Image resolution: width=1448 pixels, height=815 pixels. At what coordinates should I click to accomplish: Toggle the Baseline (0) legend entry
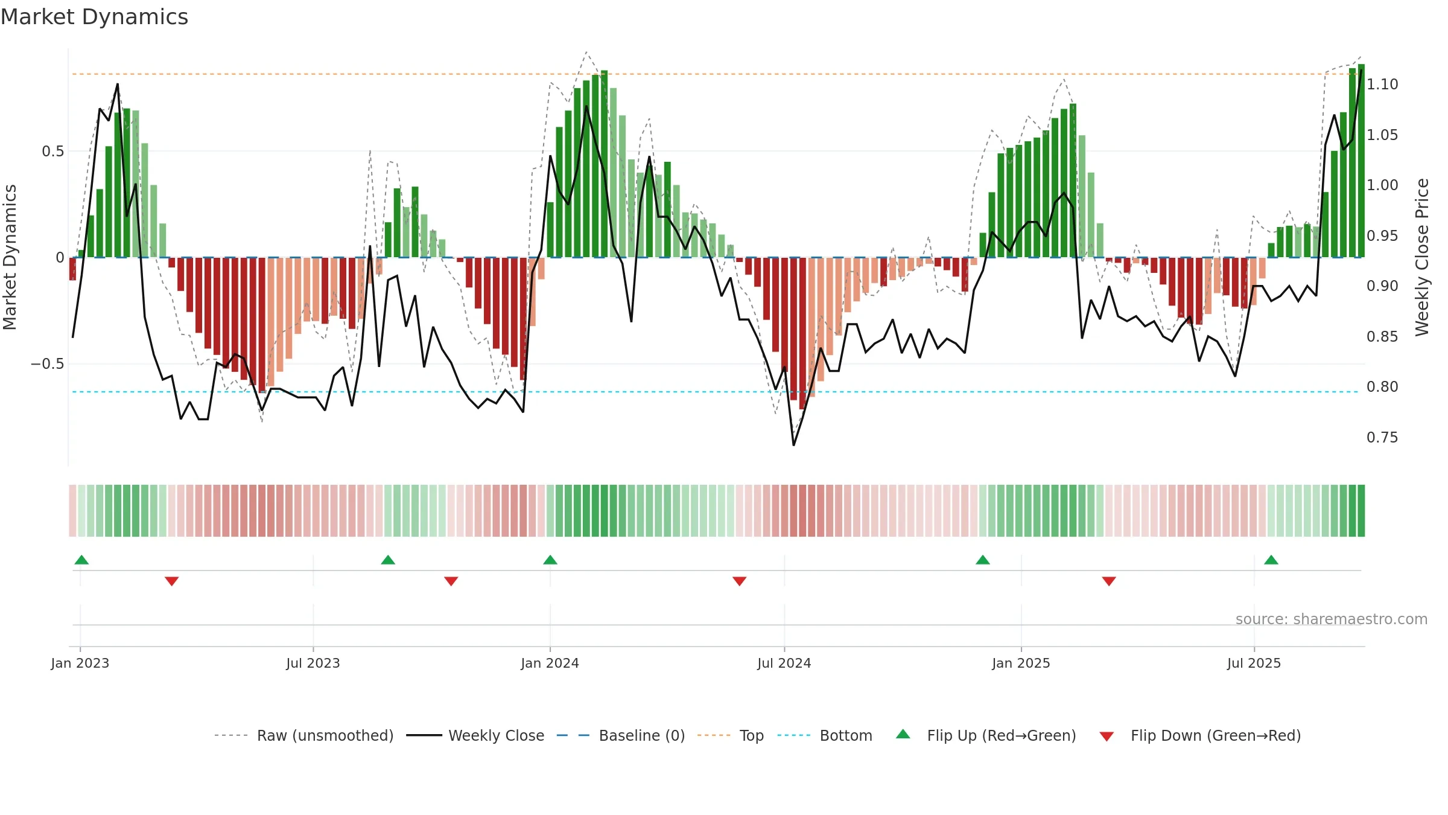620,735
